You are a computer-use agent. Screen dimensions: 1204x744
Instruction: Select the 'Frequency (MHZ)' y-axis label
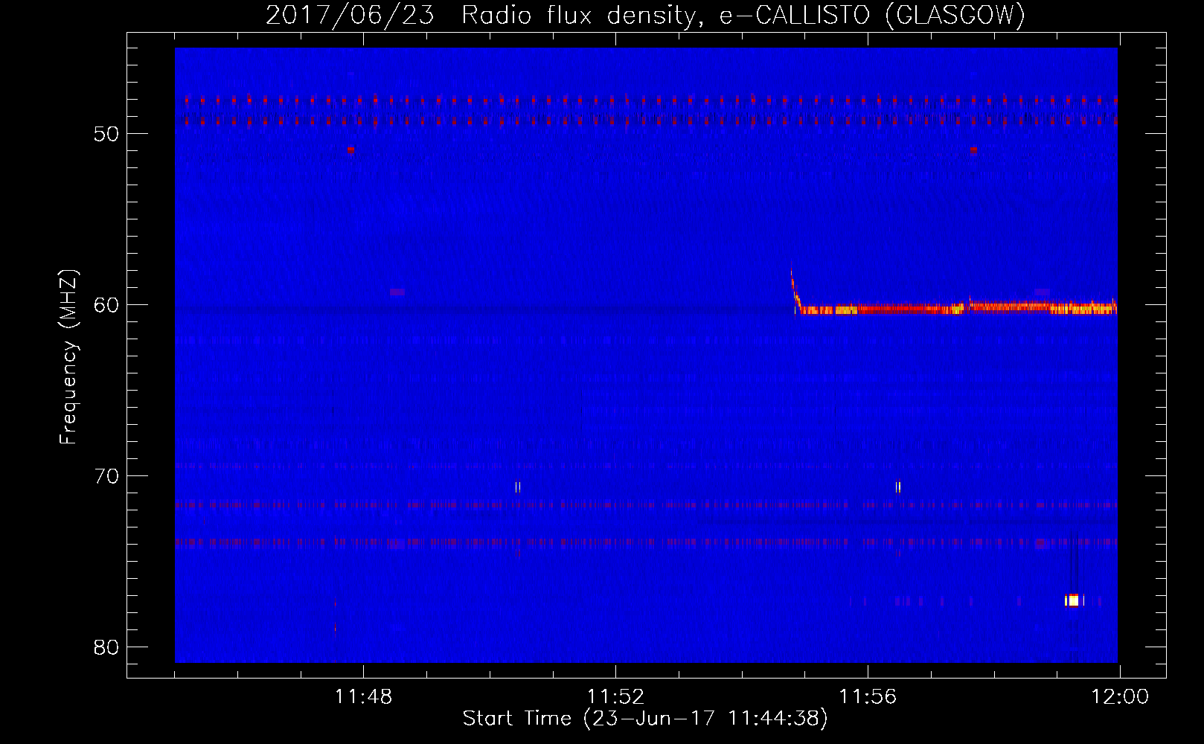tap(68, 356)
